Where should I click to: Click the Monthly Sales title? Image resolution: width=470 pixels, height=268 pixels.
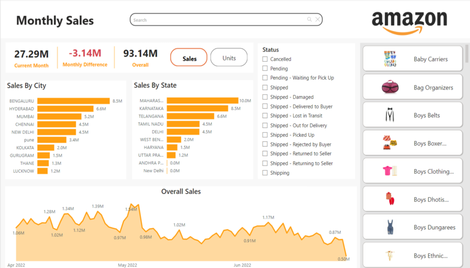55,21
